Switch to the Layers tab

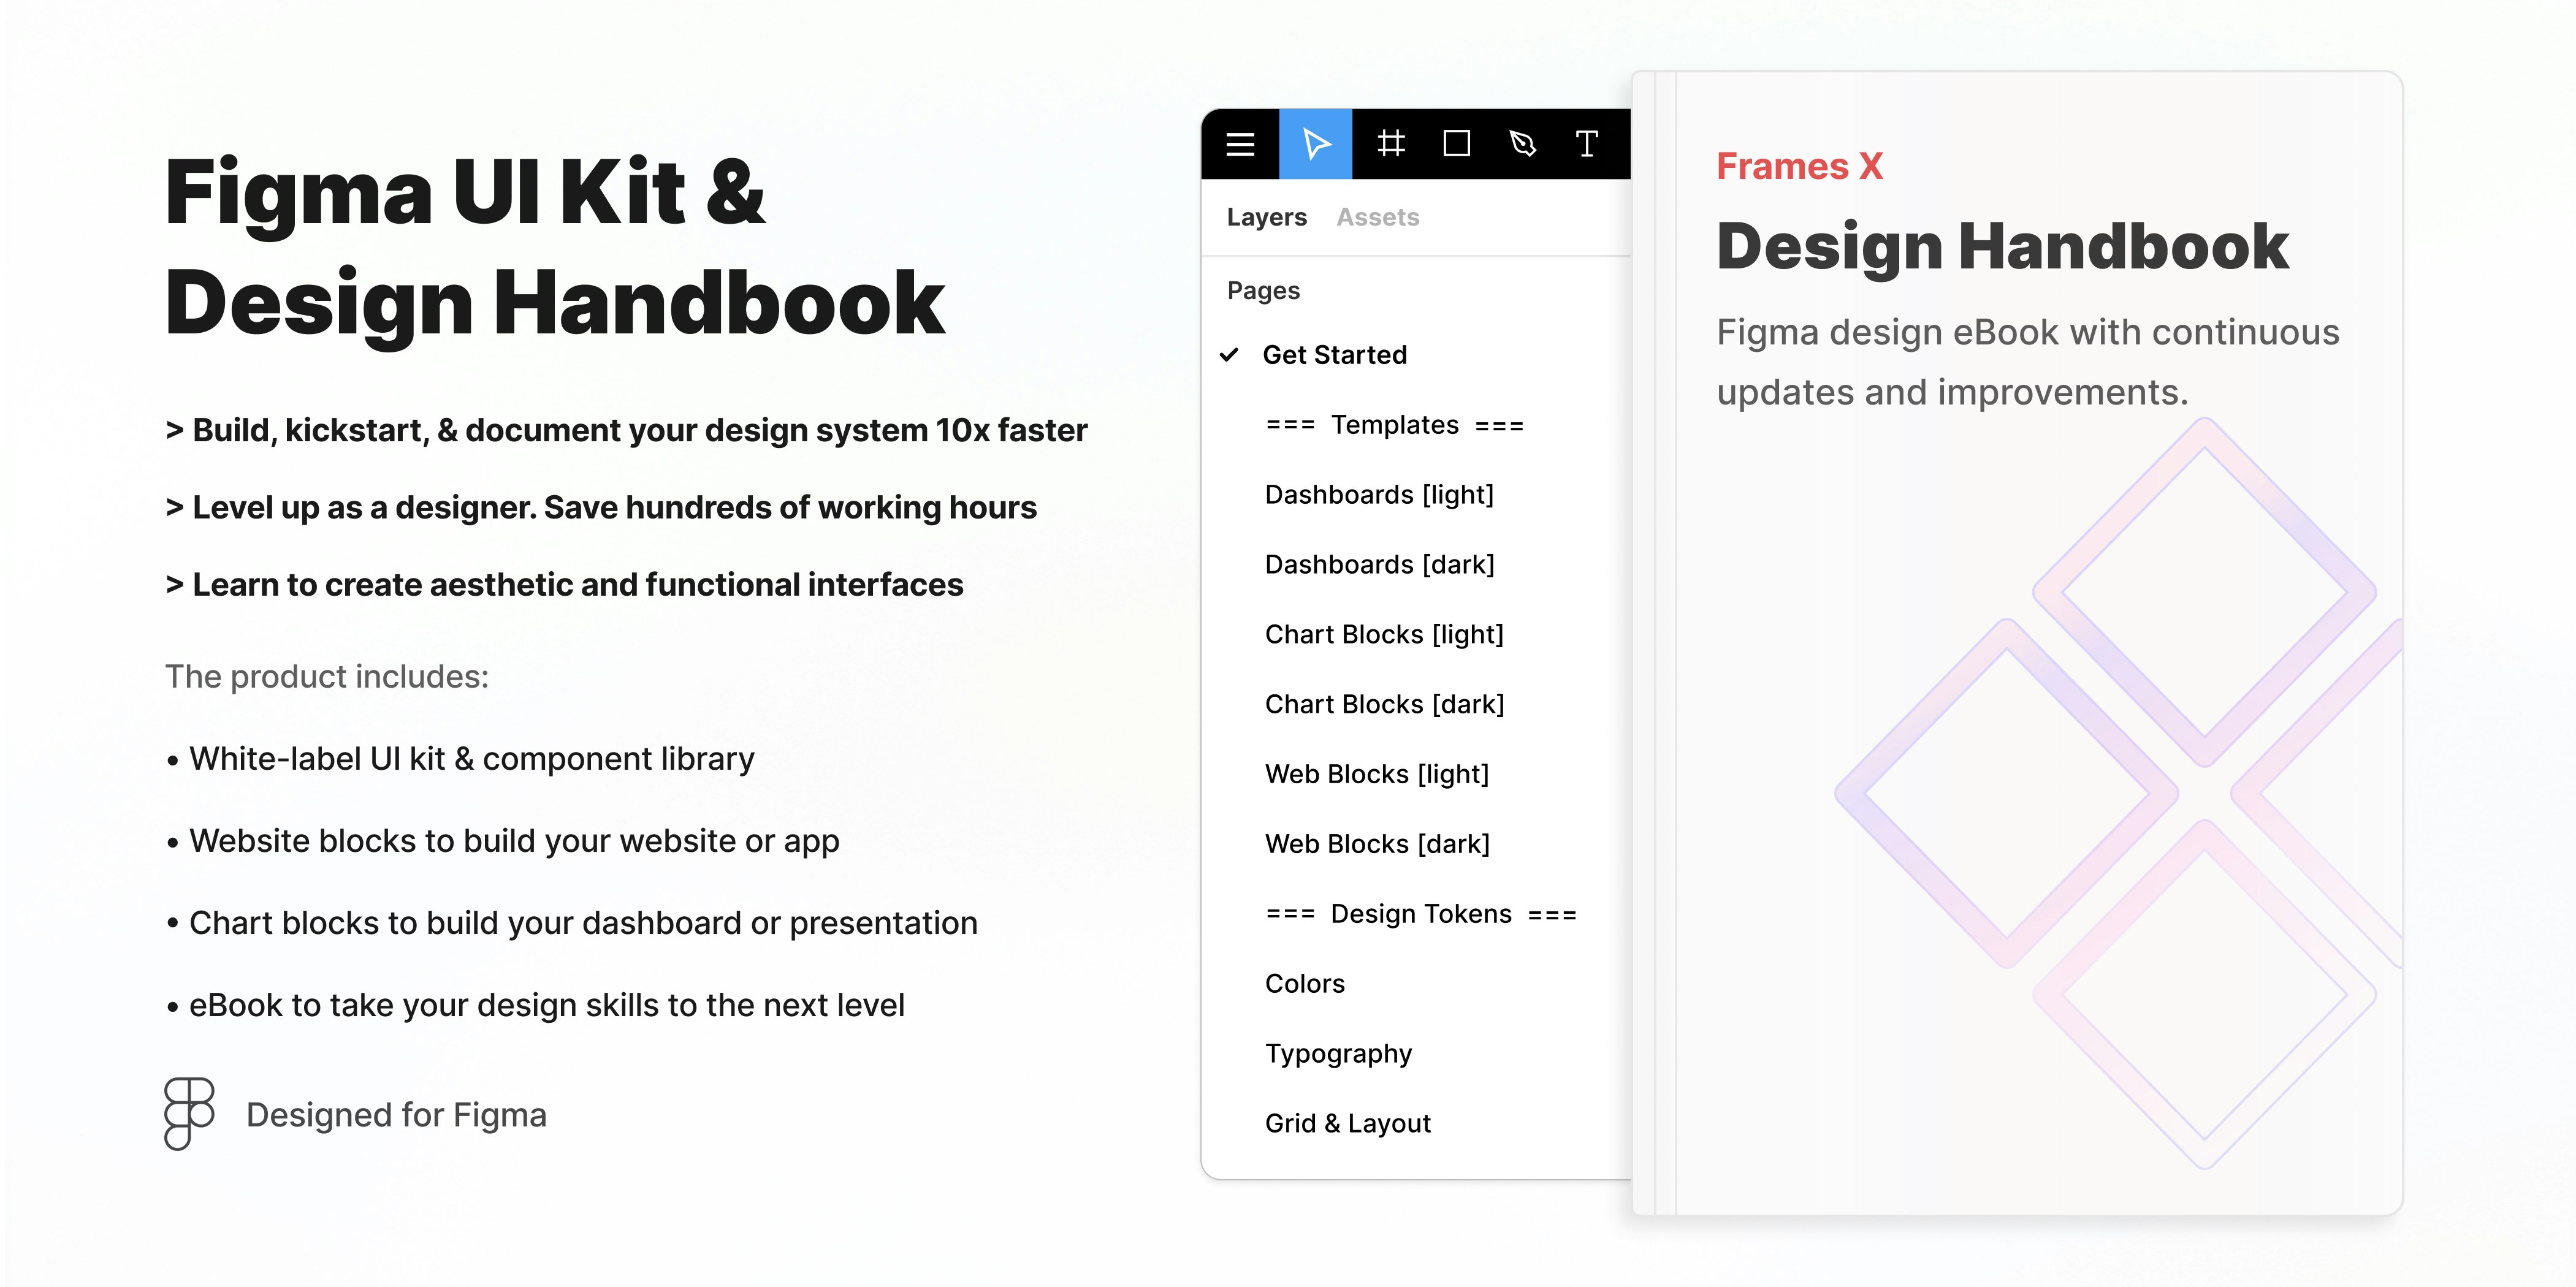pos(1266,217)
